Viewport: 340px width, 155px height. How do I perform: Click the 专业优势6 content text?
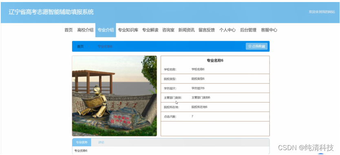coord(81,151)
